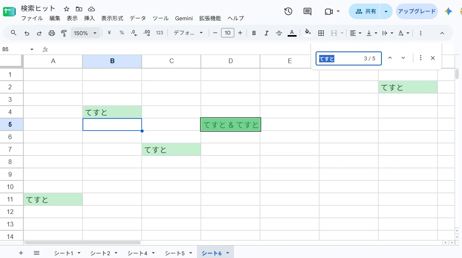This screenshot has width=462, height=258.
Task: Redo the last action
Action: [39, 33]
